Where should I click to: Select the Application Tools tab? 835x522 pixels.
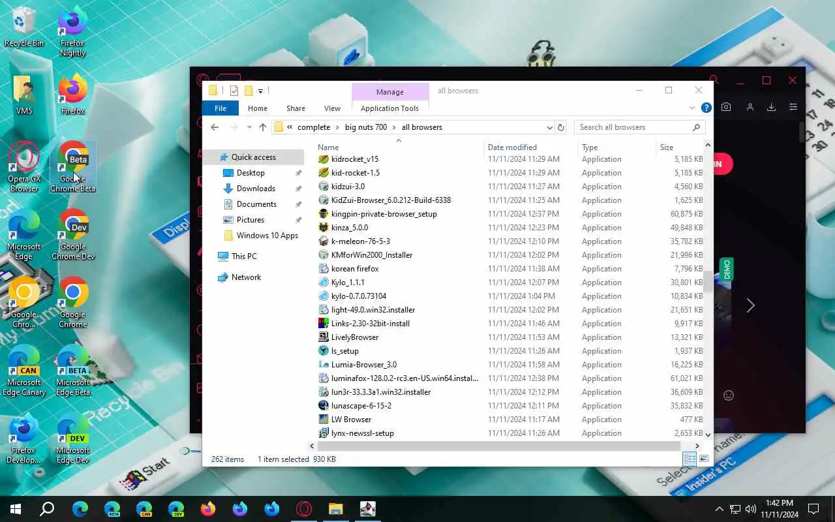389,108
